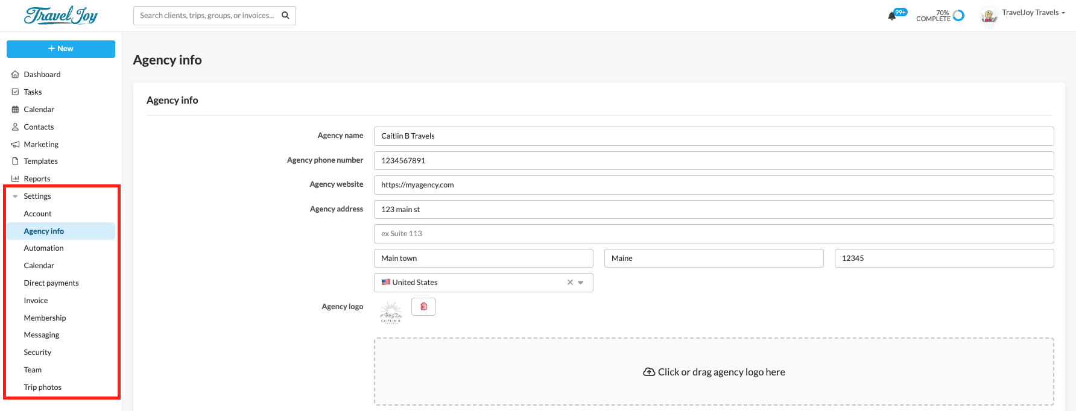Click the Reports chart icon
Screen dimensions: 1076x411
click(x=16, y=179)
